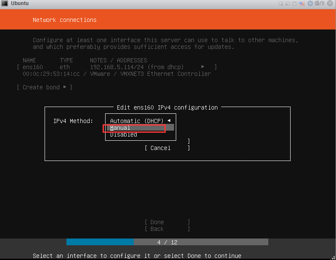Go Back to previous step
The image size is (336, 260).
(167, 229)
